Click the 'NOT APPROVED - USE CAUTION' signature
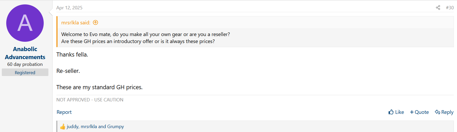This screenshot has width=457, height=132. [x=90, y=100]
